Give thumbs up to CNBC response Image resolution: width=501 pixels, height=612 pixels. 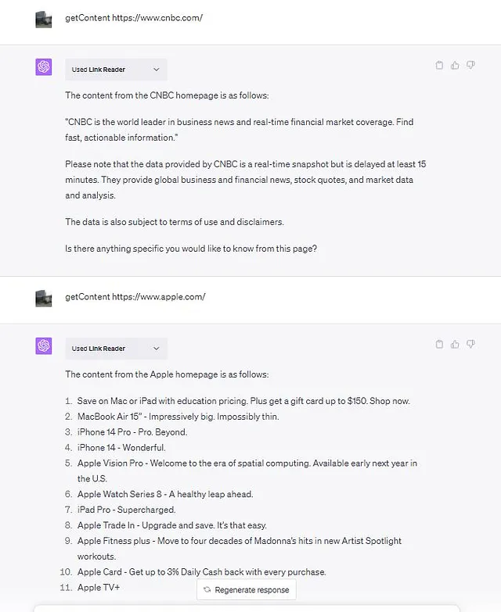point(455,65)
